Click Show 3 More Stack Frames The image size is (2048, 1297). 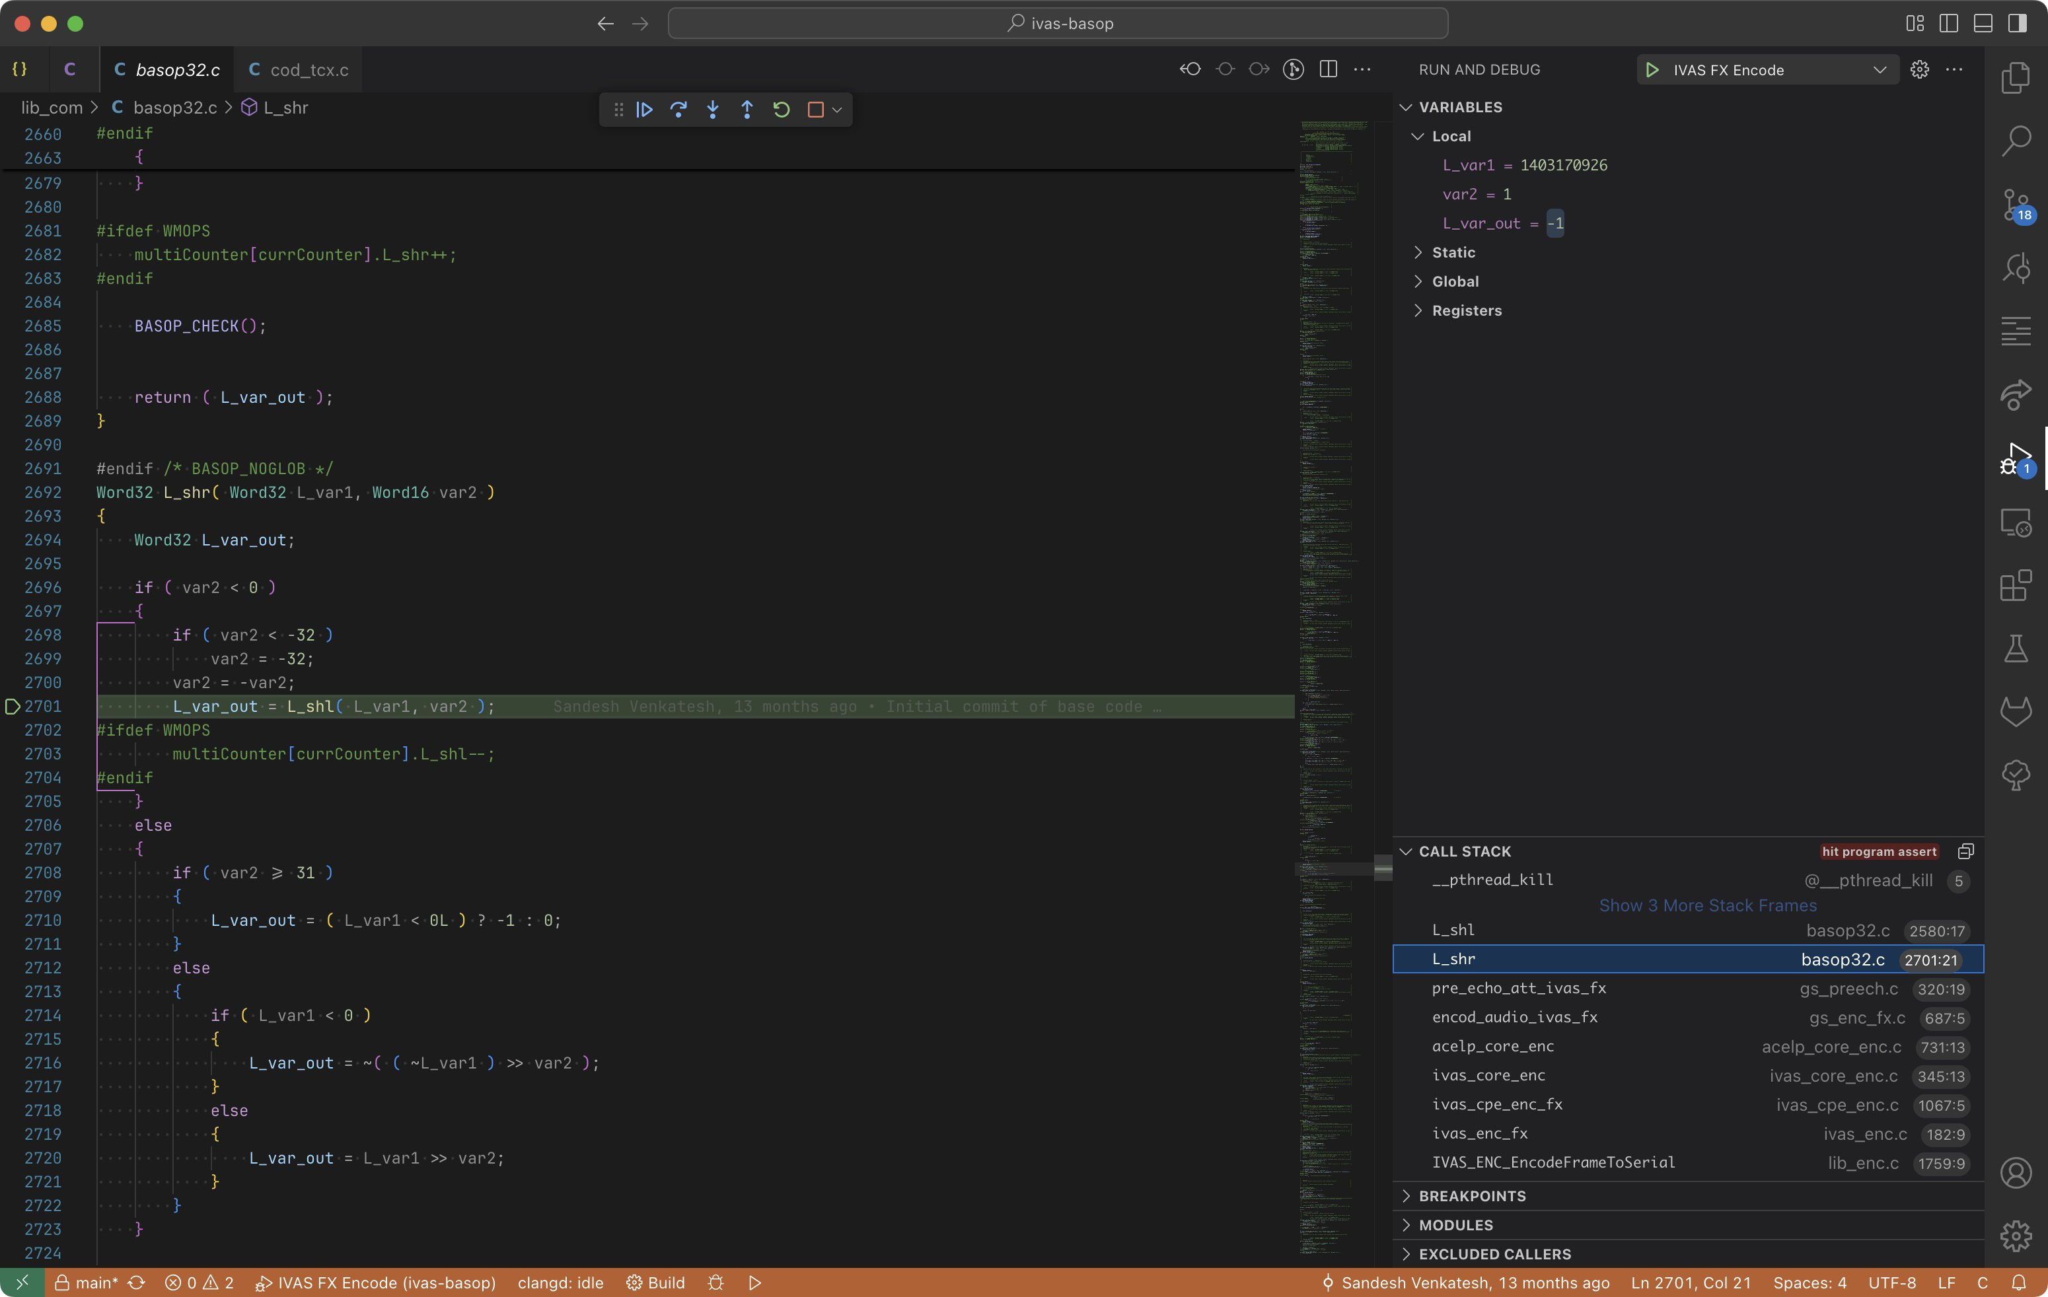click(1707, 905)
